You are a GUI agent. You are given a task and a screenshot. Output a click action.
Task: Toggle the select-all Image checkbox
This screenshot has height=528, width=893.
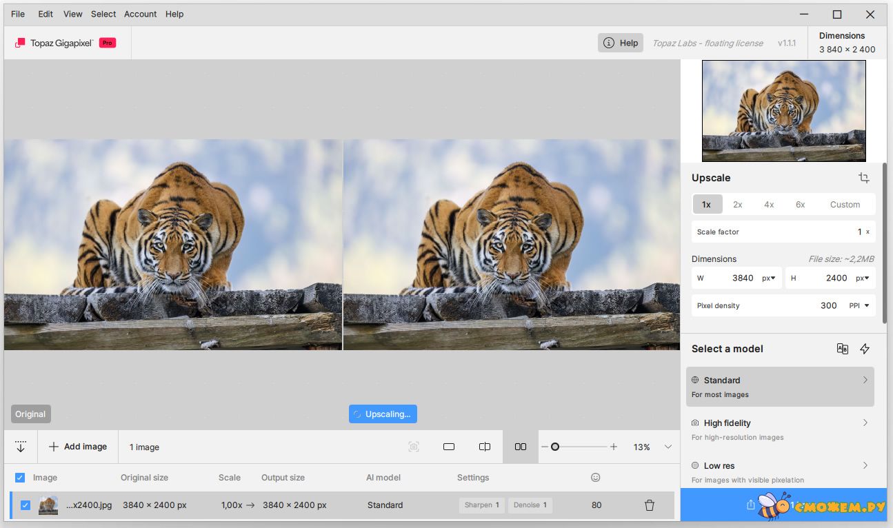tap(20, 478)
